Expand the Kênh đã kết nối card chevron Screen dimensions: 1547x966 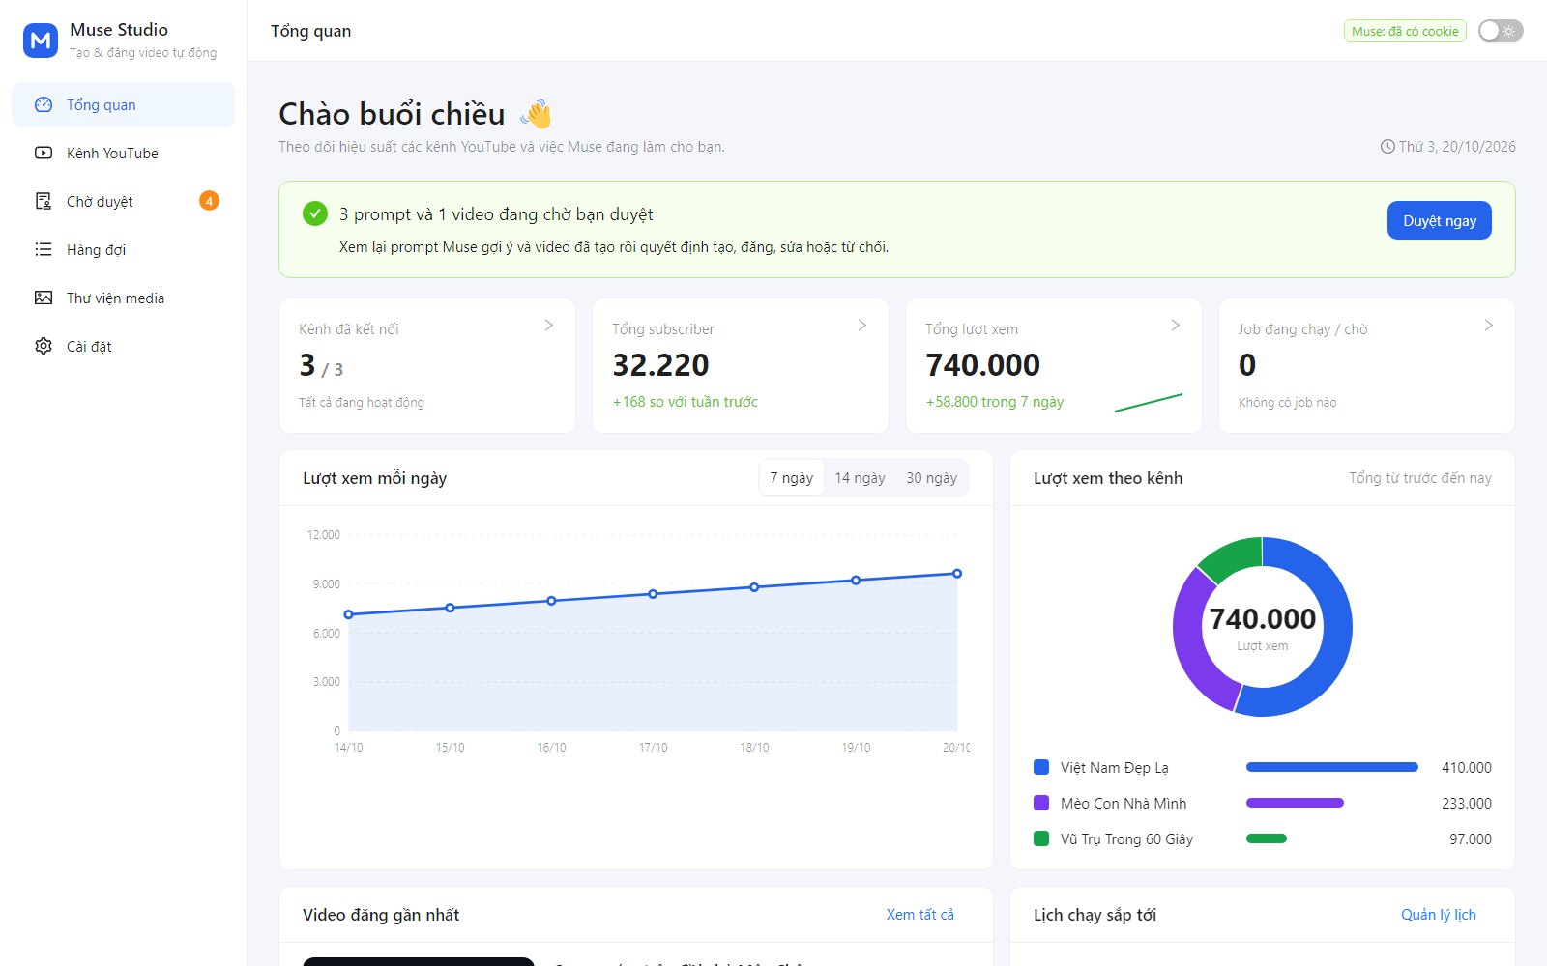(548, 326)
